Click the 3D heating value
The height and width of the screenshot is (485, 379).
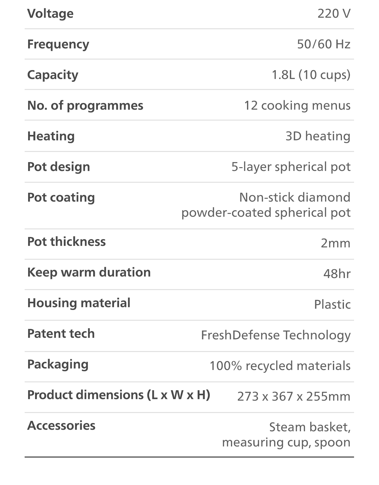(318, 136)
